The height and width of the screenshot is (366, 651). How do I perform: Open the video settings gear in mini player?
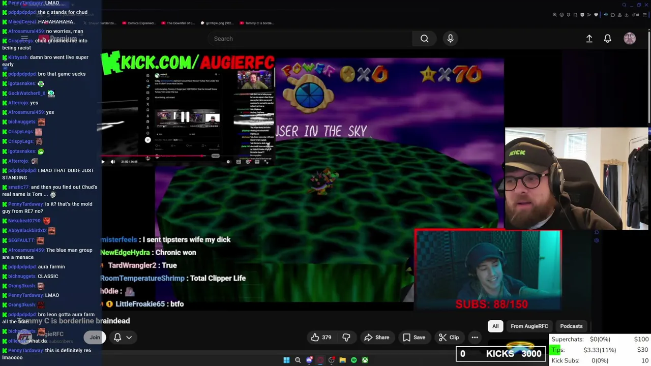248,162
